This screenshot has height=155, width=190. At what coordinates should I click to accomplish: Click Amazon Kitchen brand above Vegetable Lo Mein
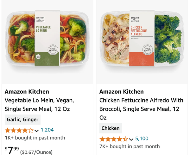click(27, 92)
